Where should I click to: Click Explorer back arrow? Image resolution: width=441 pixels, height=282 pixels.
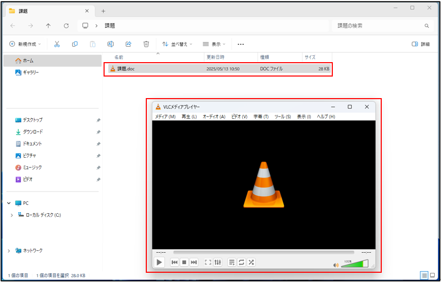tap(13, 26)
